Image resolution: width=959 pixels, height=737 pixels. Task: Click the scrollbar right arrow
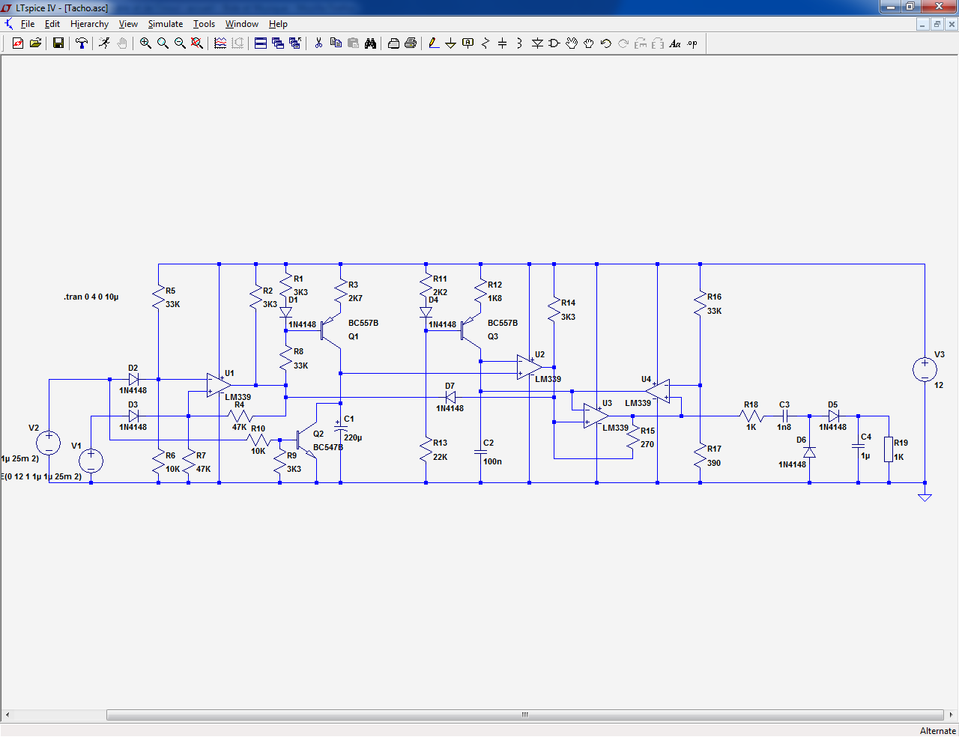point(951,715)
